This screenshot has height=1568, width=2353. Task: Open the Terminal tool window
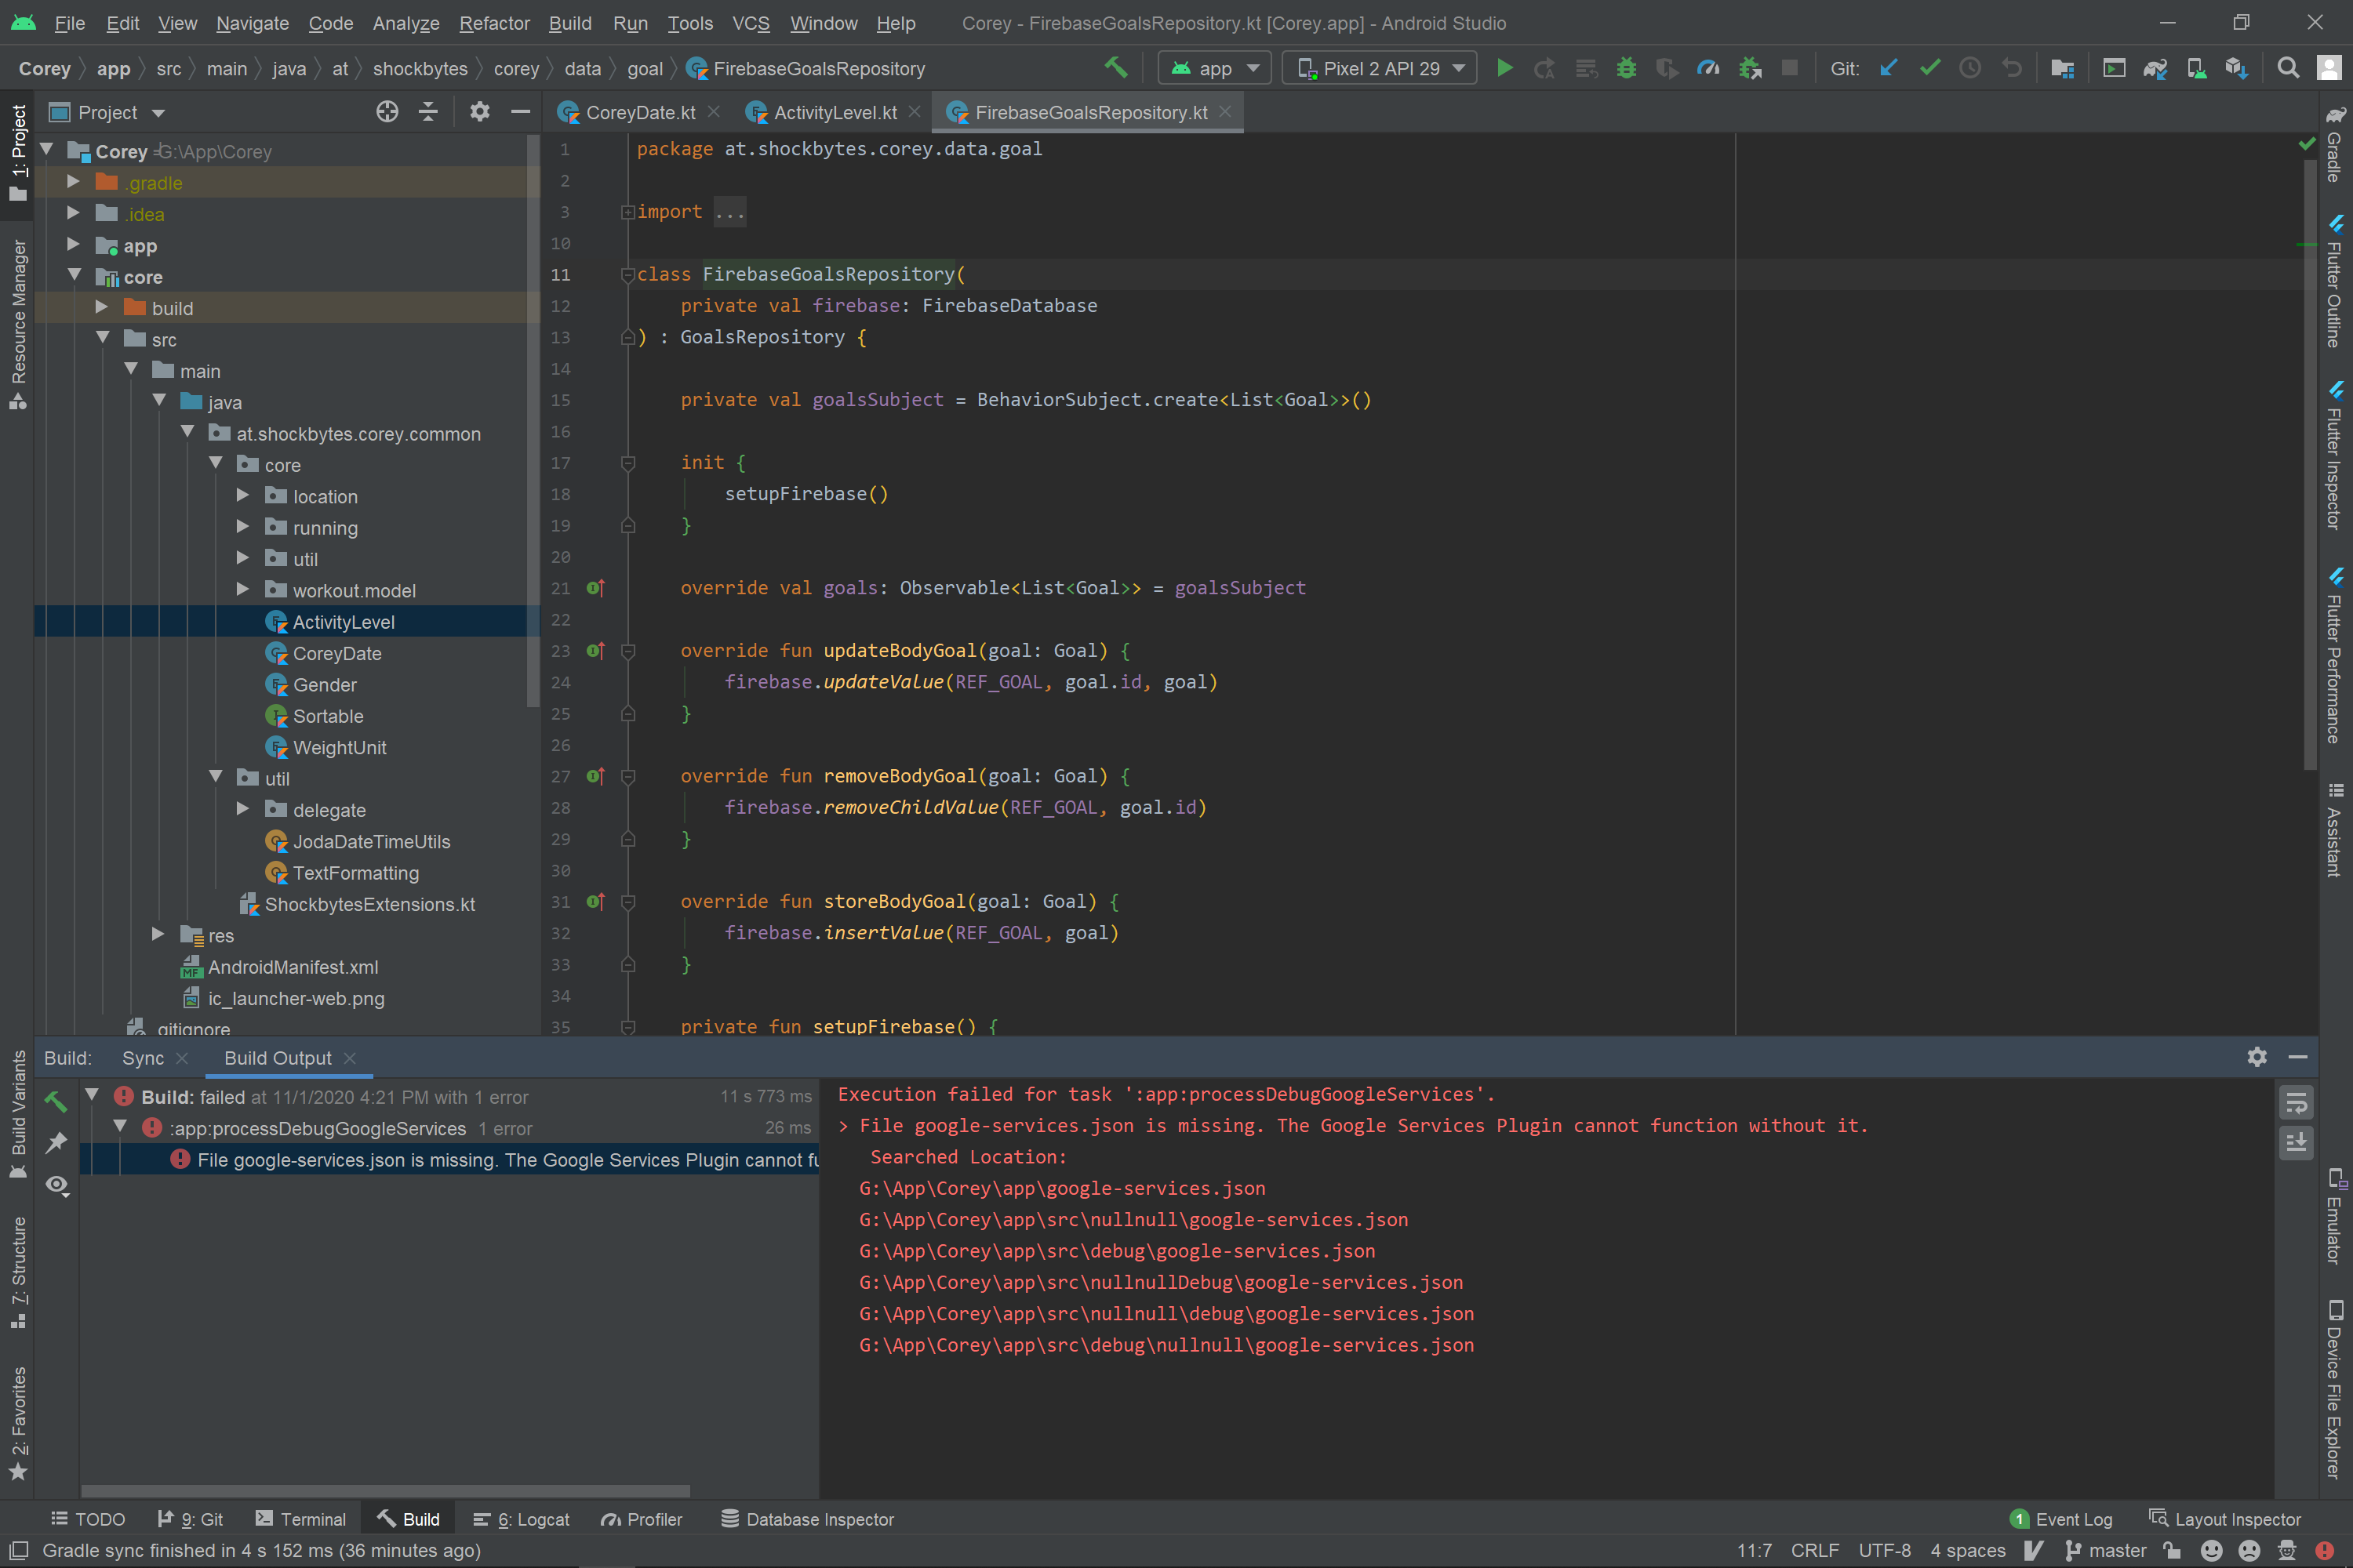[301, 1519]
